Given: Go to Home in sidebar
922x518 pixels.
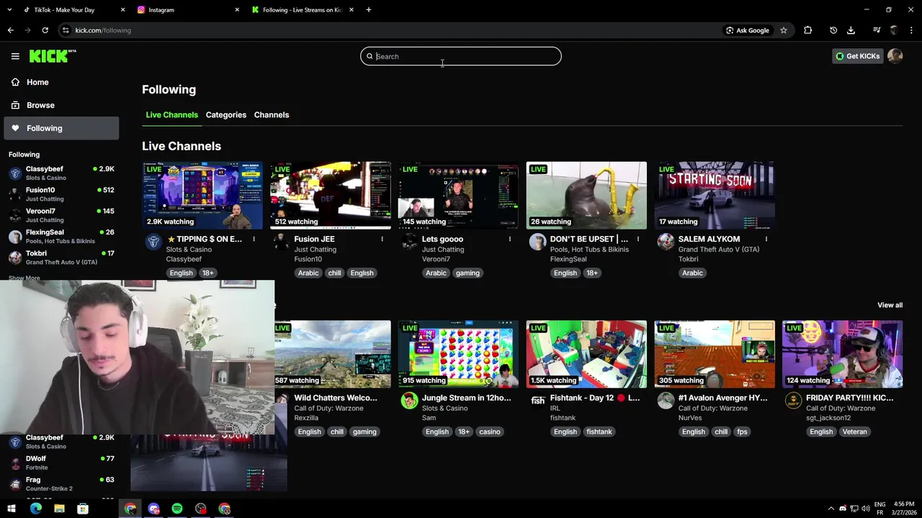Looking at the screenshot, I should click(x=61, y=82).
